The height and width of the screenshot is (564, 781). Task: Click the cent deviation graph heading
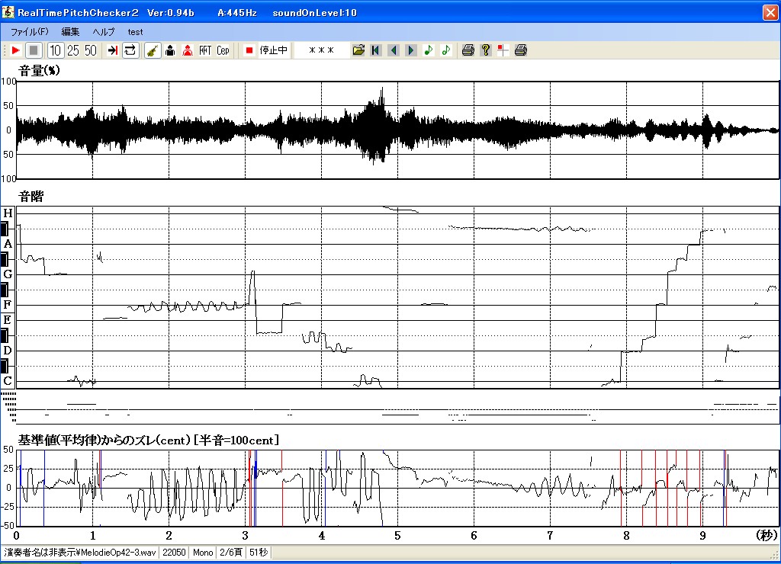point(148,440)
